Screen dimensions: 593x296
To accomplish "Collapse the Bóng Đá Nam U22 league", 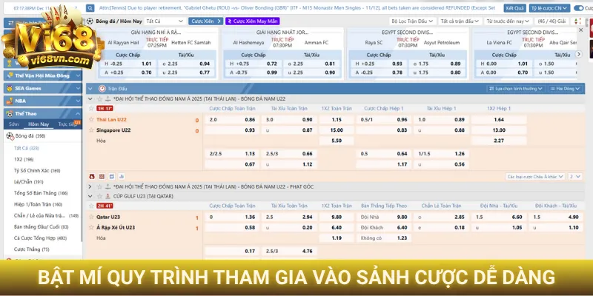I will 90,99.
